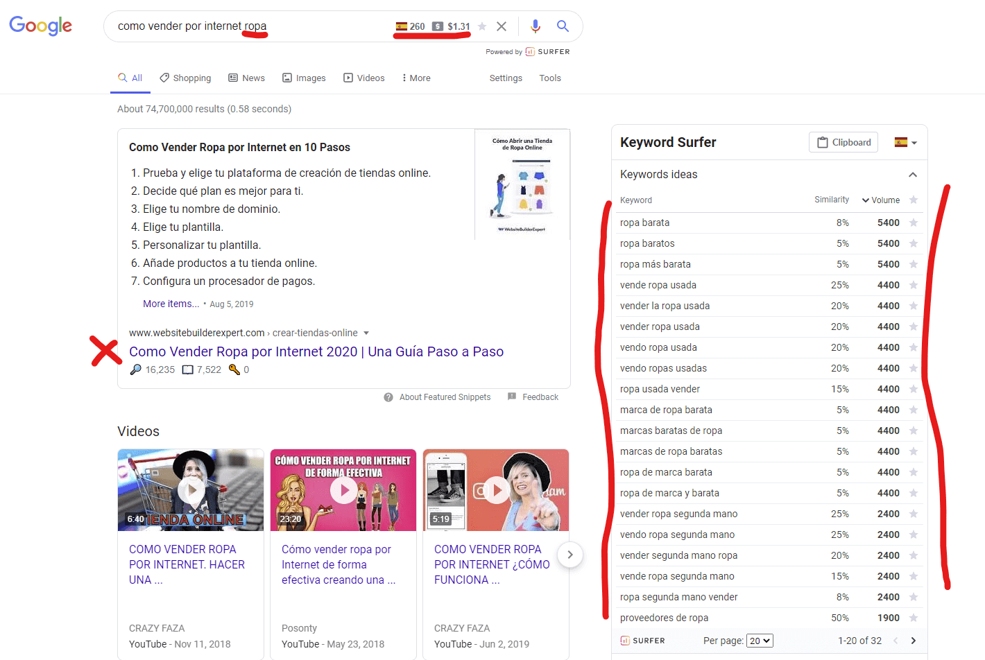This screenshot has height=660, width=985.
Task: Open the Images tab
Action: 304,78
